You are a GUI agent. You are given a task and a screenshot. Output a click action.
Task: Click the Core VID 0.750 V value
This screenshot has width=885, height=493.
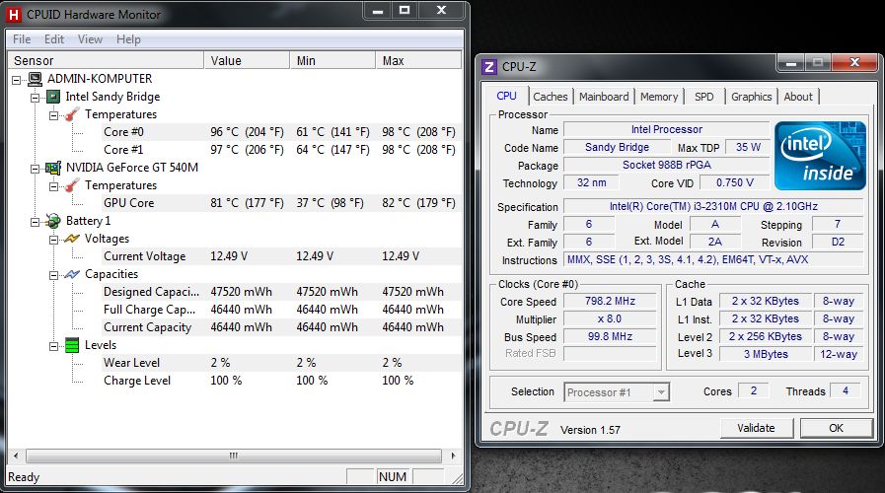(x=735, y=182)
